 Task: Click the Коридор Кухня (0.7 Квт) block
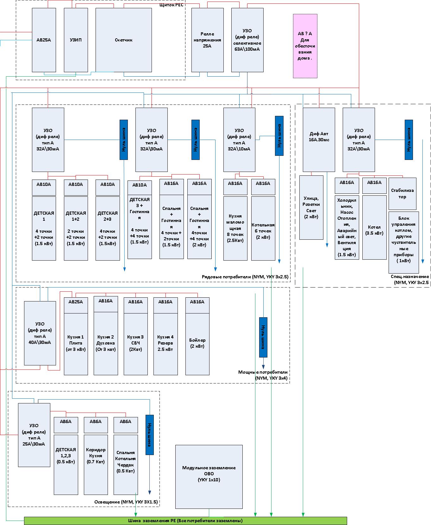tap(96, 465)
